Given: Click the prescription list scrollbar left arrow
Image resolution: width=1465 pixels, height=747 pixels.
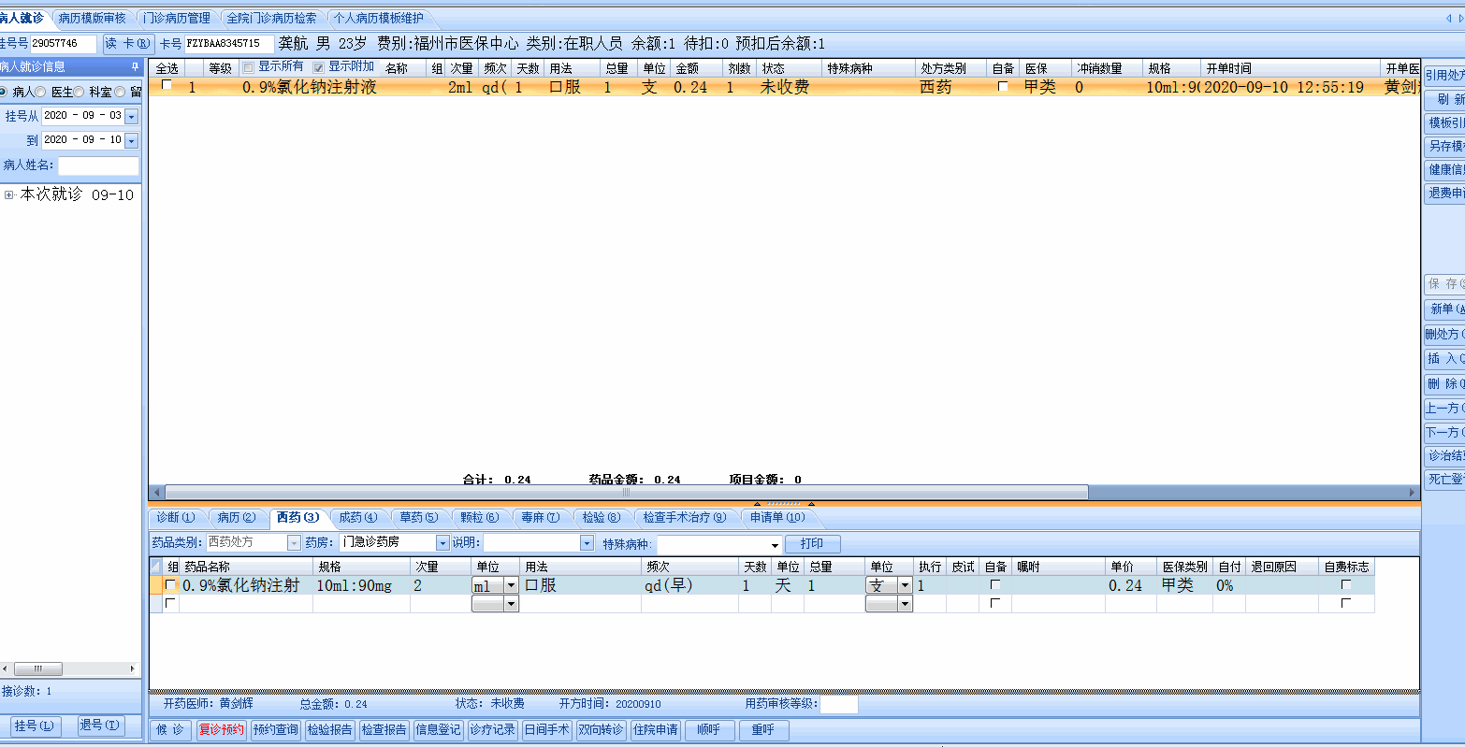Looking at the screenshot, I should click(157, 492).
